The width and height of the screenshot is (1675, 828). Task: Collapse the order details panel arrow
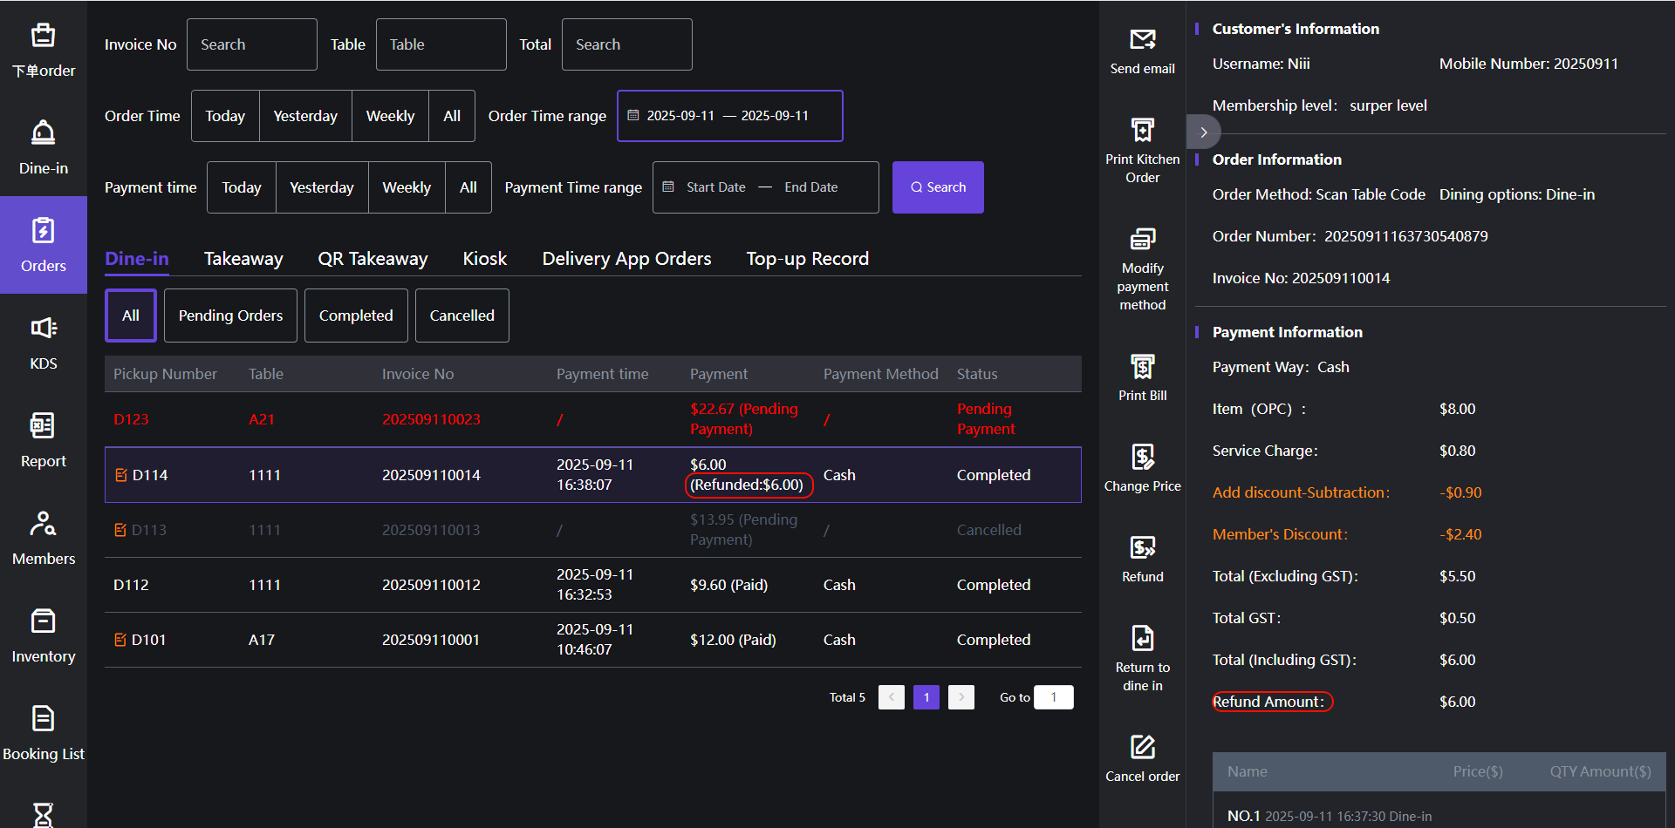[x=1203, y=132]
